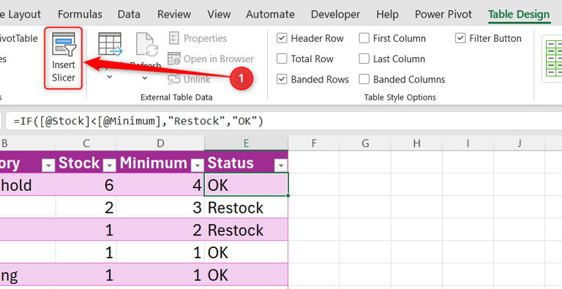Switch to the Formulas tab
The width and height of the screenshot is (562, 289).
pos(80,15)
